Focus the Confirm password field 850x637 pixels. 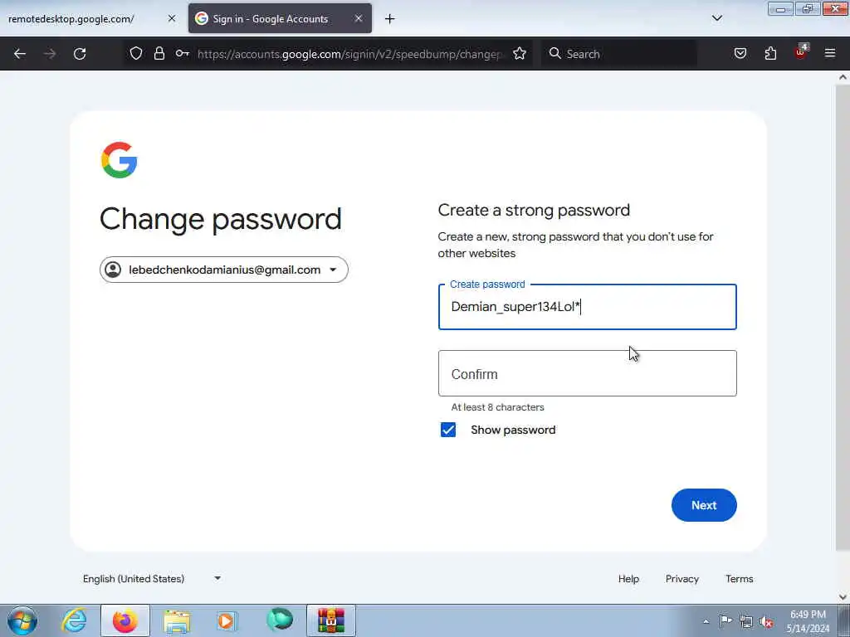click(x=587, y=373)
